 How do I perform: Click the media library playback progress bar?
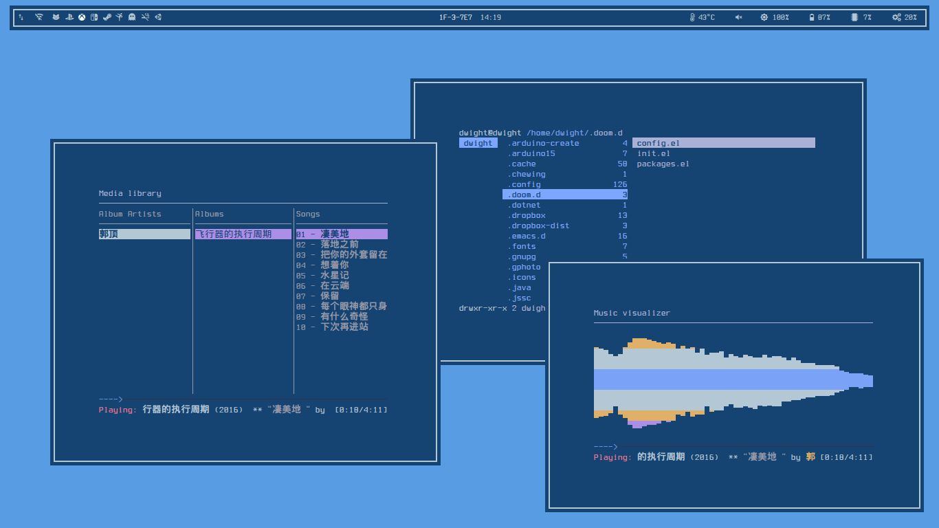(x=254, y=399)
